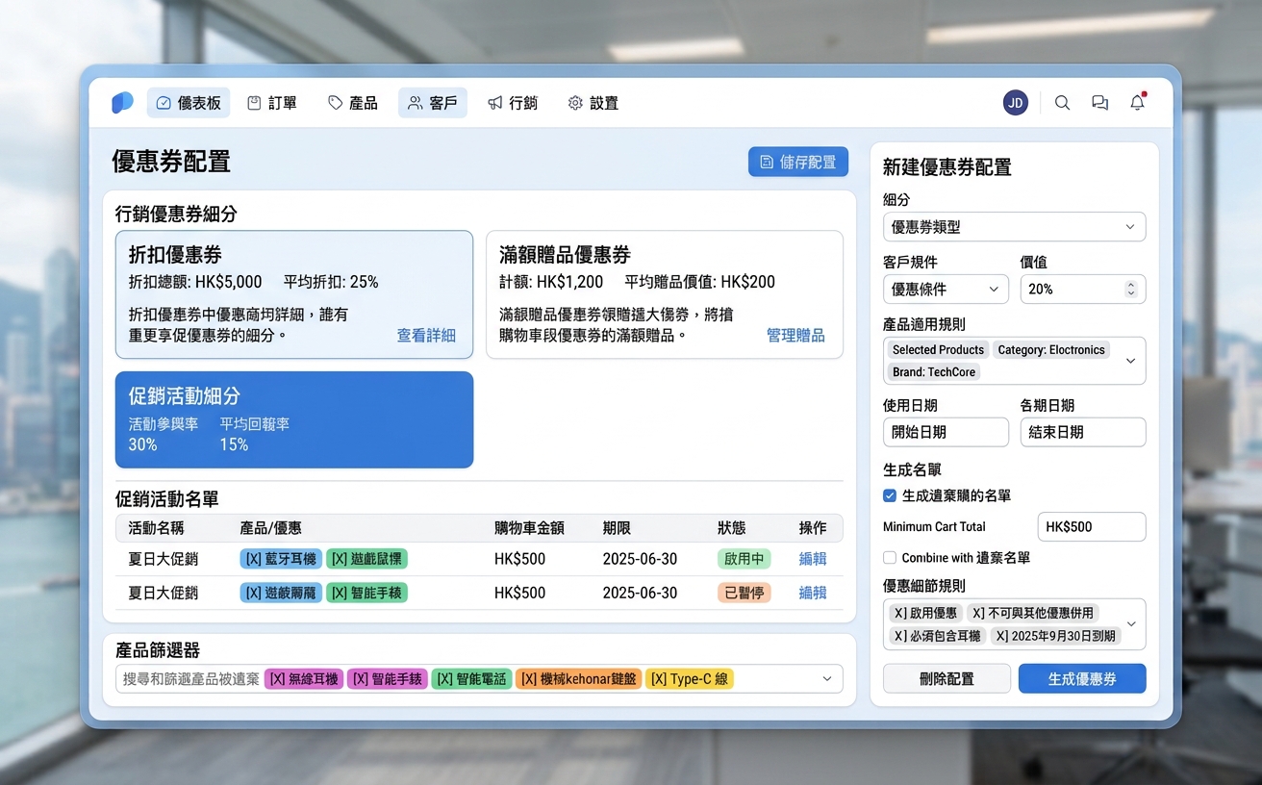The image size is (1262, 785).
Task: Click 編輯 in the 啟用中 row
Action: [x=813, y=559]
